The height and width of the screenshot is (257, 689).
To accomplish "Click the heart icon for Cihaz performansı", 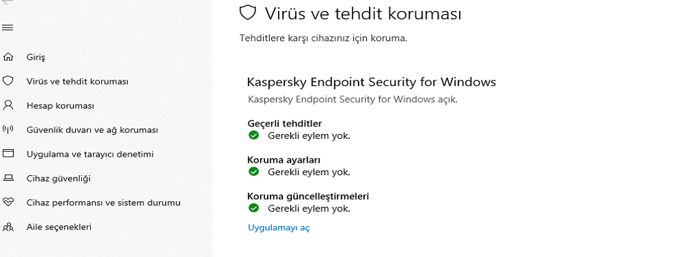I will 8,202.
